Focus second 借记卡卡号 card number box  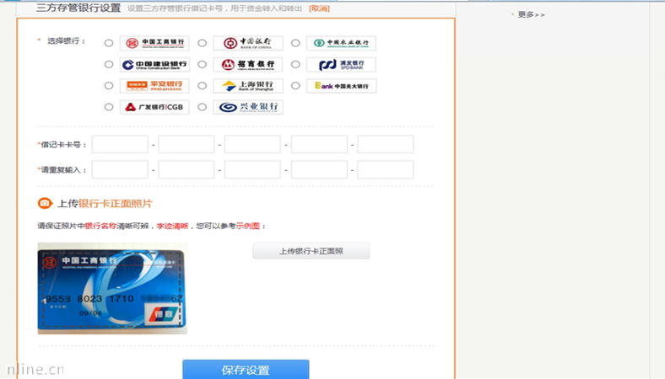pyautogui.click(x=187, y=144)
